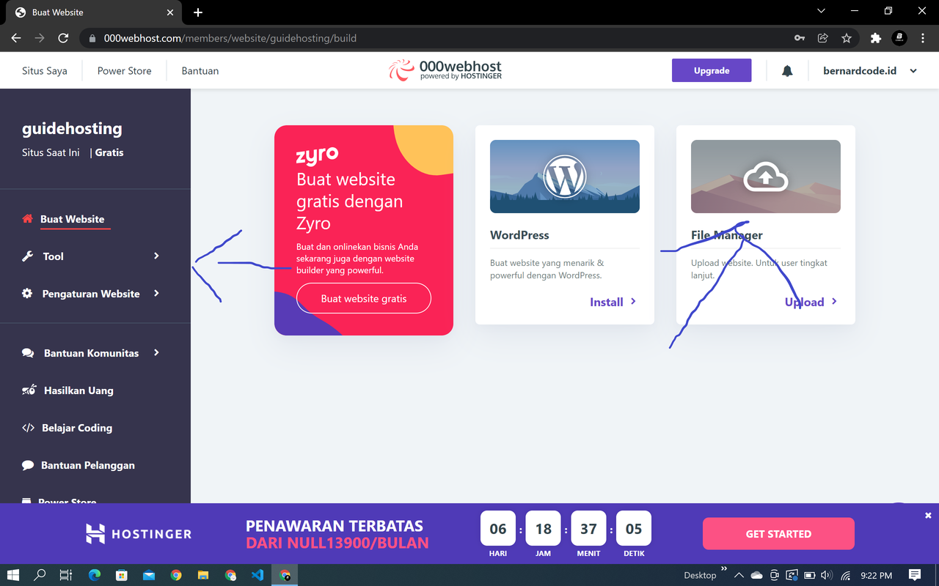939x586 pixels.
Task: Click the guidehosting site name
Action: [x=72, y=129]
